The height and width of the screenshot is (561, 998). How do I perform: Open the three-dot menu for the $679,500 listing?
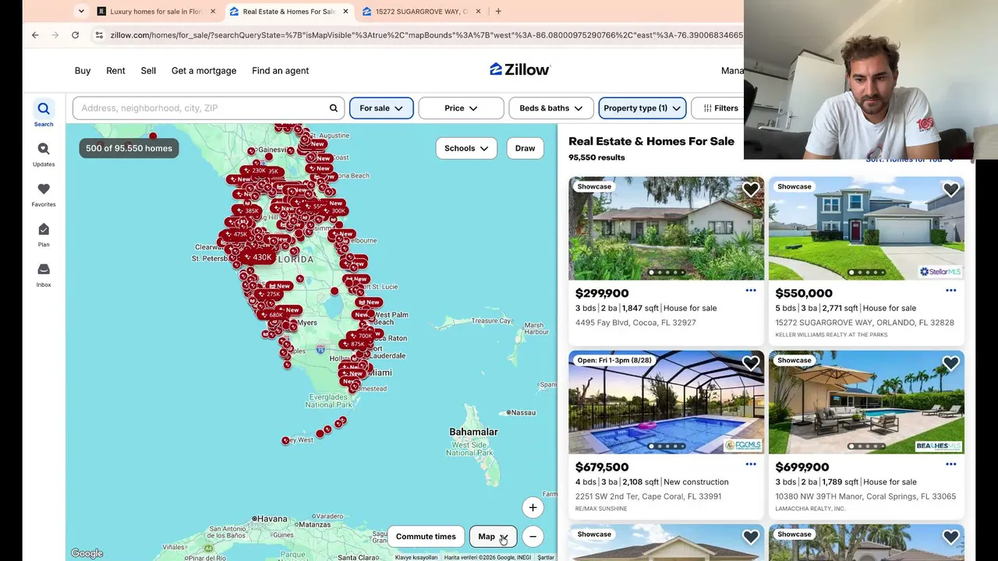[751, 464]
